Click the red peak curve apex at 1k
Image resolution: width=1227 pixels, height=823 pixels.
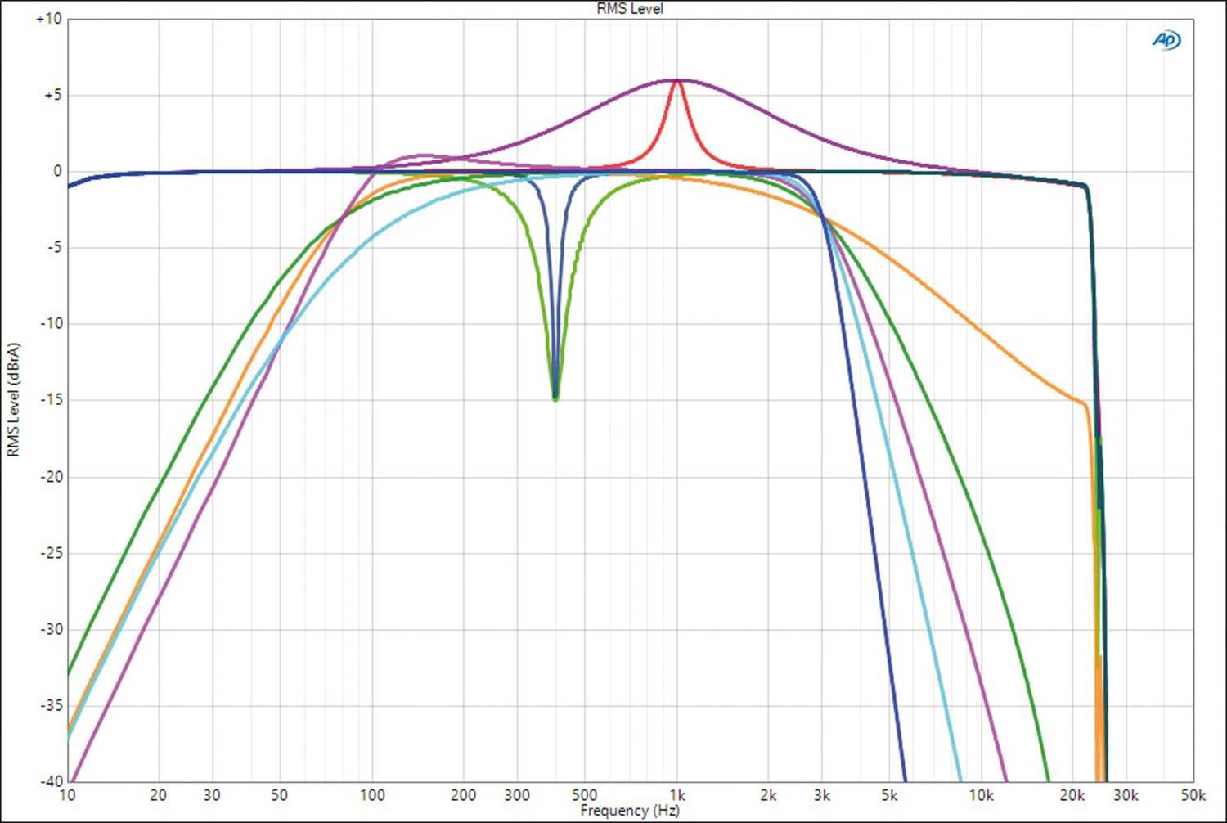(676, 80)
